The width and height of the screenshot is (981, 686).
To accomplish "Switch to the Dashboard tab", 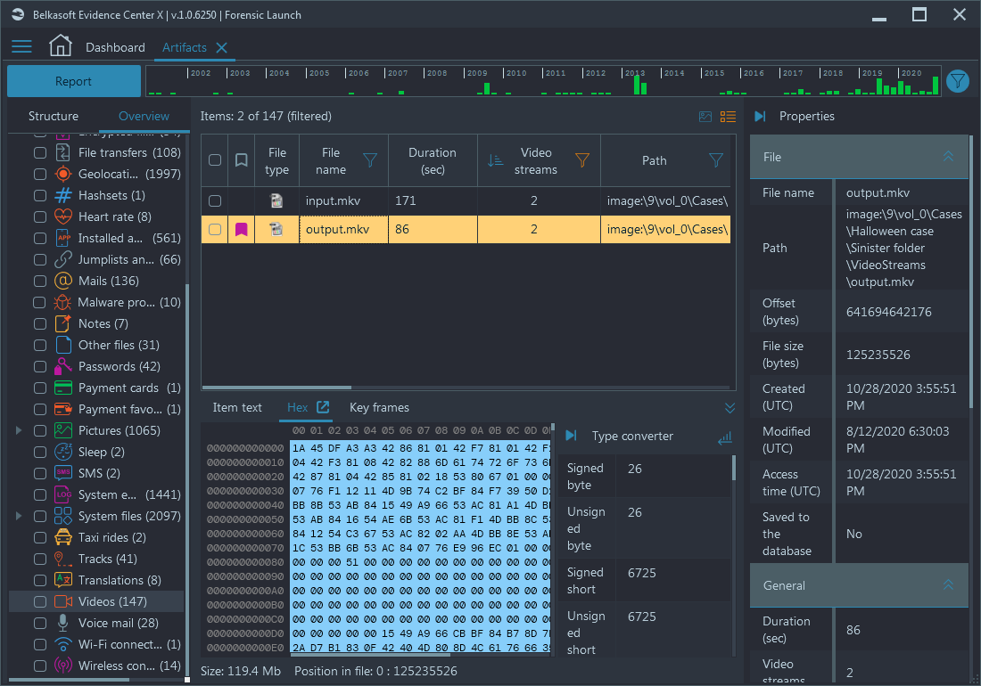I will pos(115,47).
